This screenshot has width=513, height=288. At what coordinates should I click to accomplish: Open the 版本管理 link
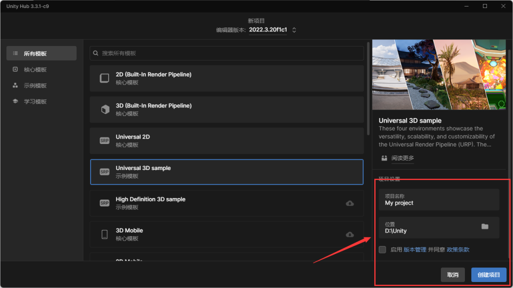coord(415,249)
